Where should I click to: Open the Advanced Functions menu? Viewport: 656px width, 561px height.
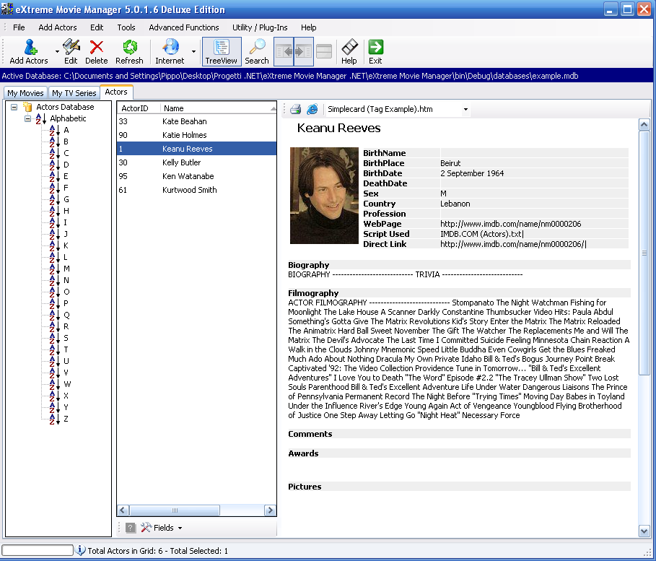tap(183, 27)
